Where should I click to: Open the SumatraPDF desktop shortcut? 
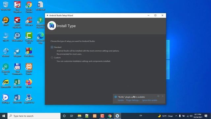pyautogui.click(x=6, y=84)
